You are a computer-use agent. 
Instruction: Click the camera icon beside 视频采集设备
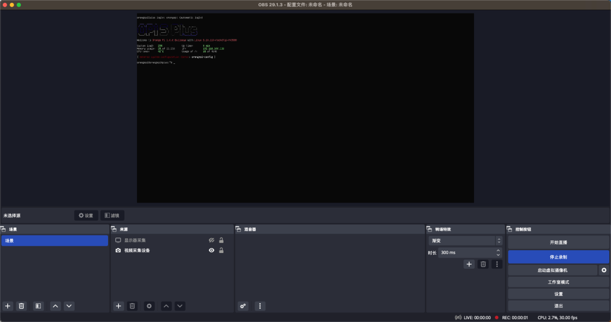(118, 250)
